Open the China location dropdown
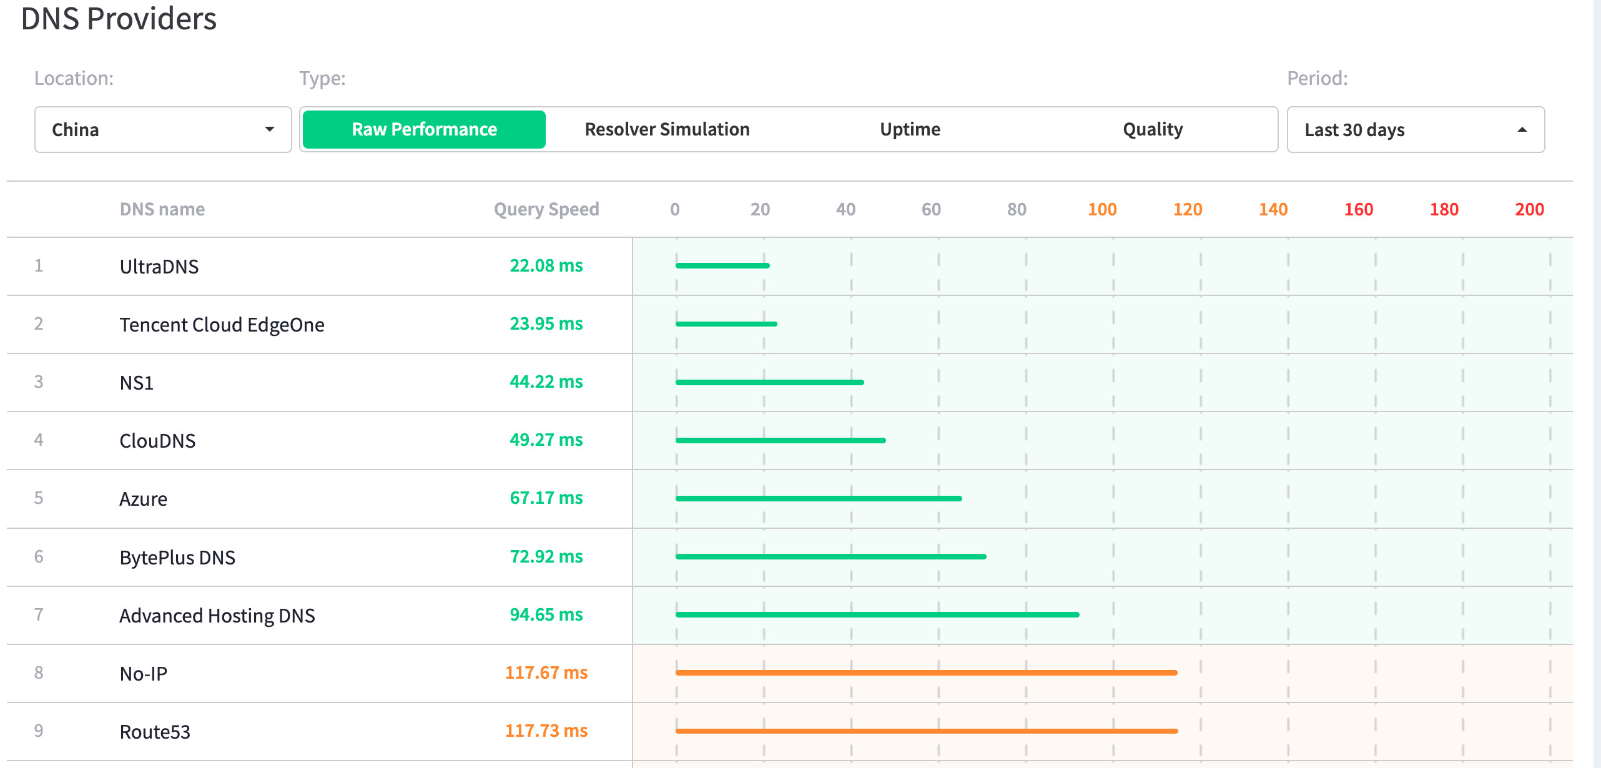The height and width of the screenshot is (768, 1601). [x=162, y=129]
